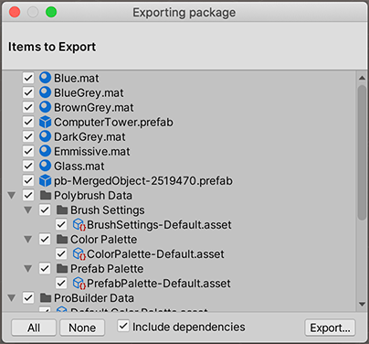Toggle the Polybrush Data folder checkbox
The width and height of the screenshot is (369, 344).
(28, 195)
